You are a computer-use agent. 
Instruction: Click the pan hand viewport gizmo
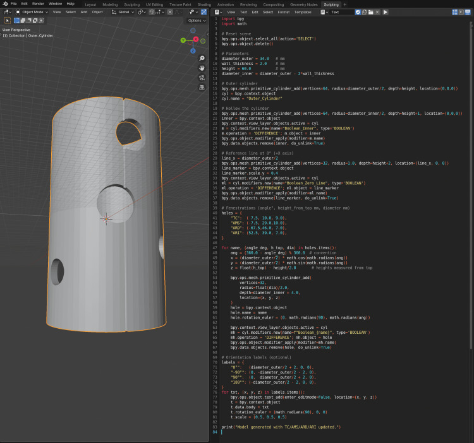(x=202, y=68)
